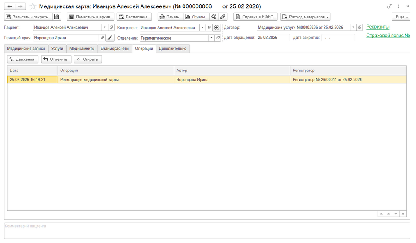Click the Дата закрытия field
The height and width of the screenshot is (243, 416).
(338, 38)
